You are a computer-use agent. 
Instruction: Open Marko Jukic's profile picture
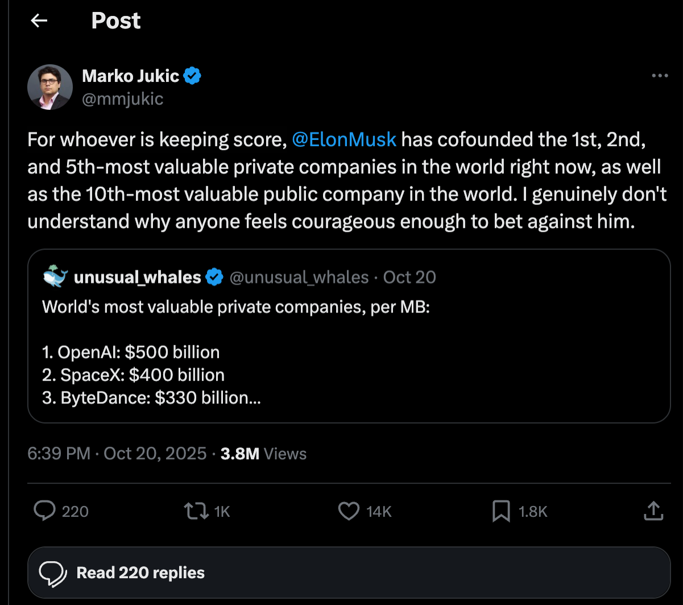pyautogui.click(x=50, y=87)
